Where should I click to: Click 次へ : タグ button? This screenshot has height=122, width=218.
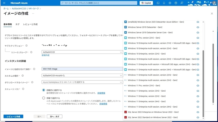[x=55, y=117]
